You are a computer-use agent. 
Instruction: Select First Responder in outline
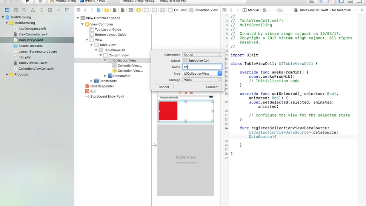102,86
